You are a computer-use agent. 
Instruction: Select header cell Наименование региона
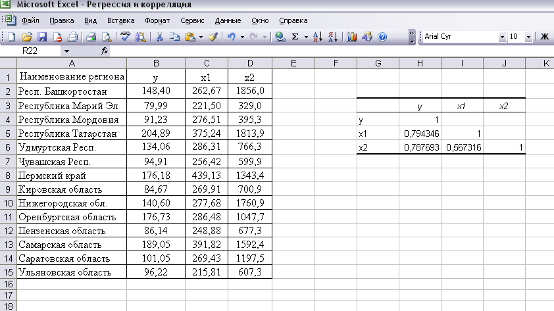click(72, 77)
